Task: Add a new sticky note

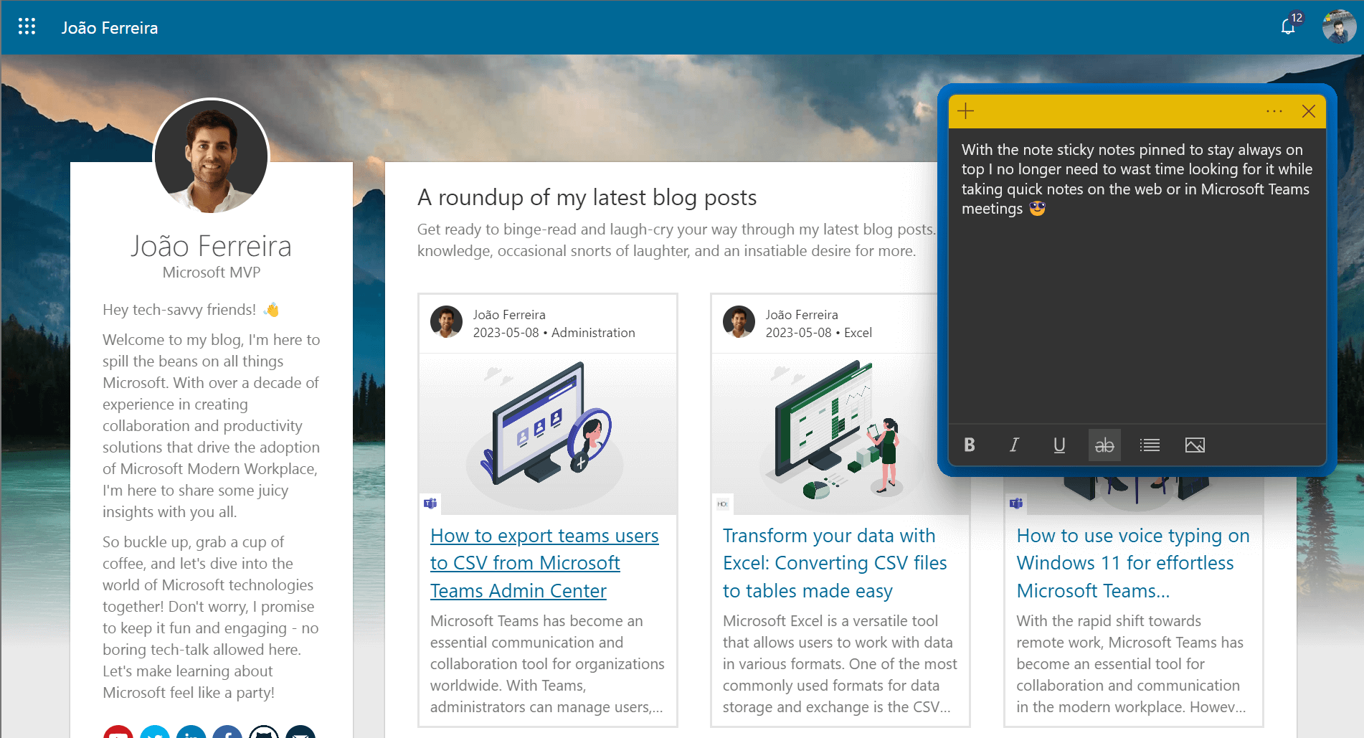Action: [966, 111]
